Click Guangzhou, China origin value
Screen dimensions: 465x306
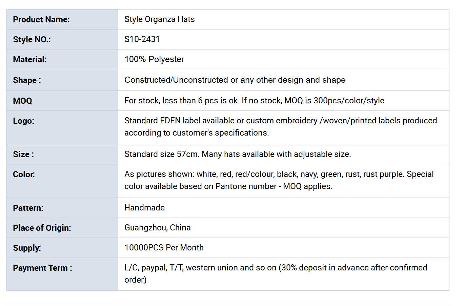coord(157,228)
